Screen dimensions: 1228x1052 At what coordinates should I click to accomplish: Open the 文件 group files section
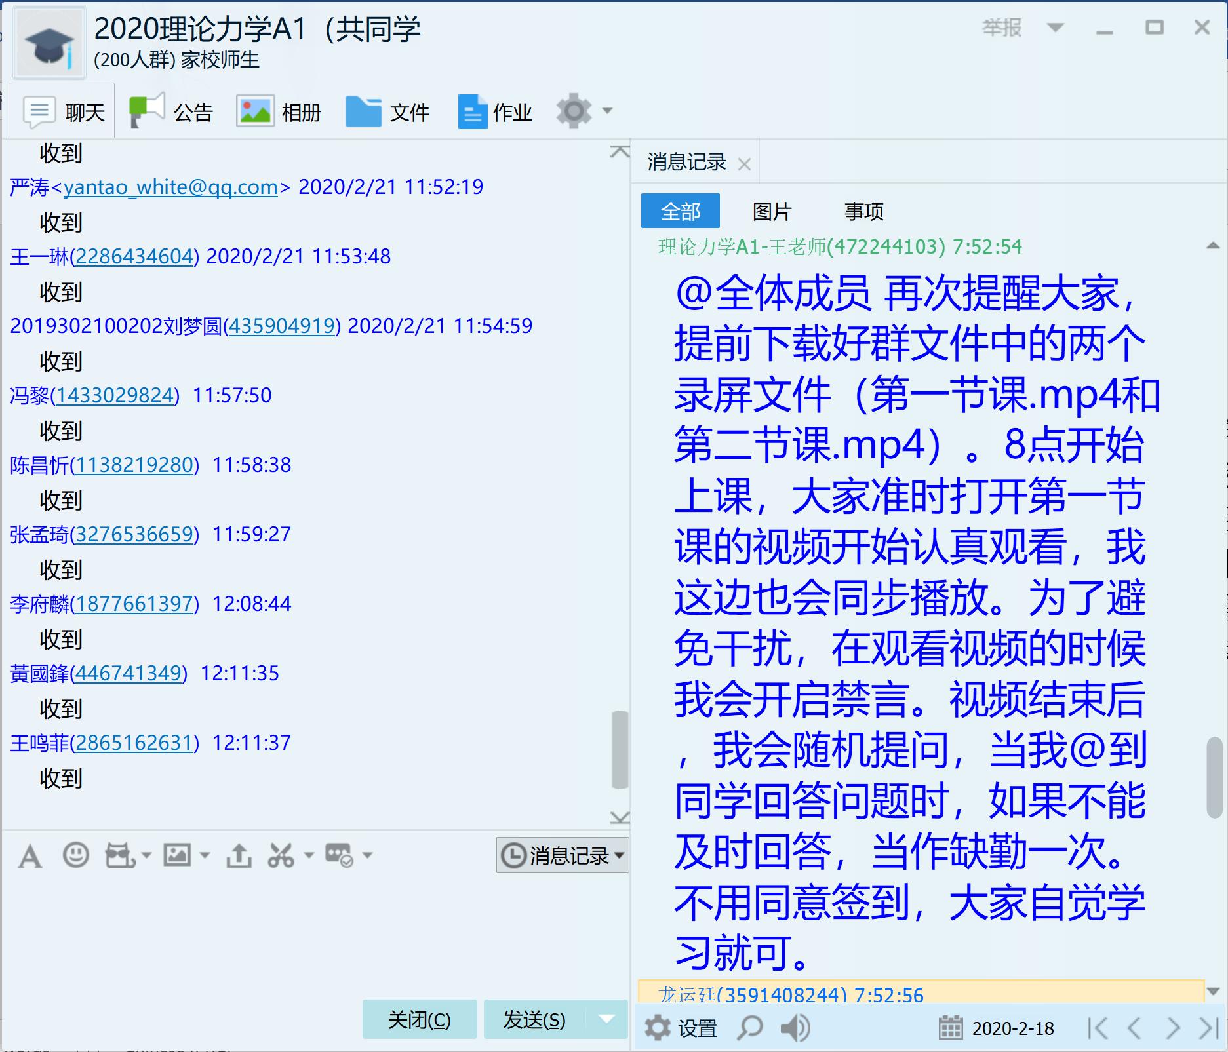coord(387,111)
